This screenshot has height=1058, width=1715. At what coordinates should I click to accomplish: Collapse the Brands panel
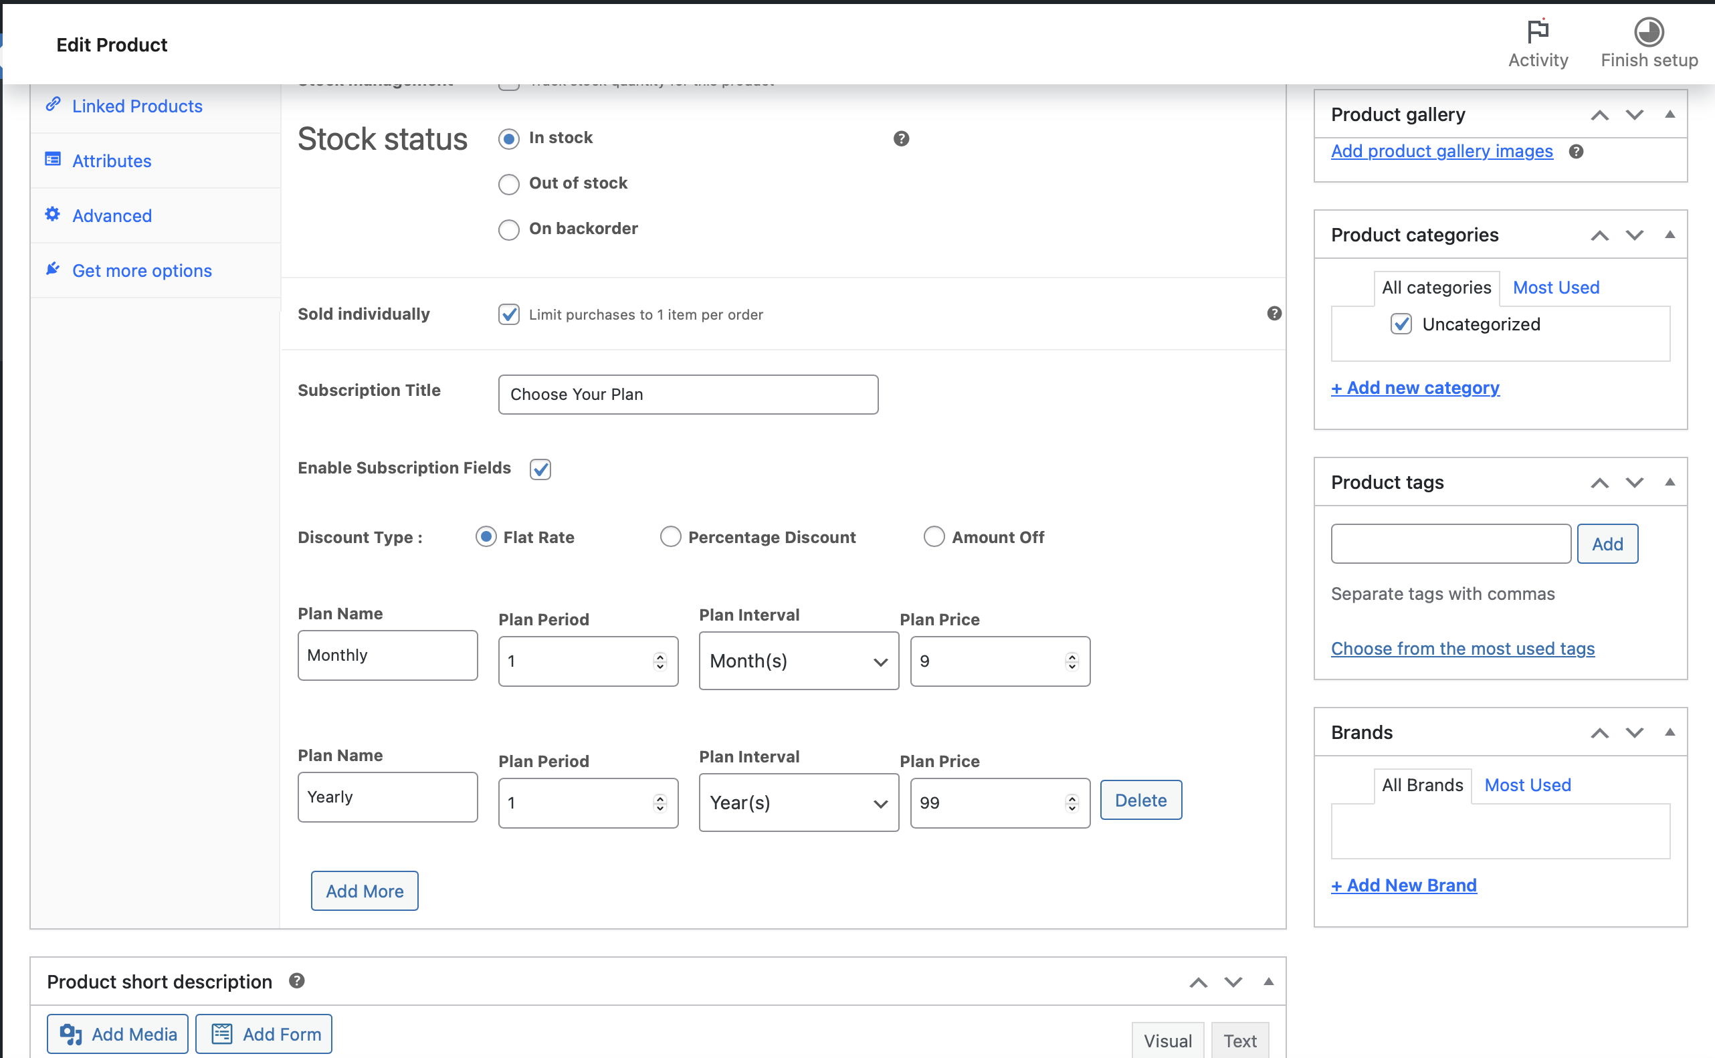pos(1670,732)
